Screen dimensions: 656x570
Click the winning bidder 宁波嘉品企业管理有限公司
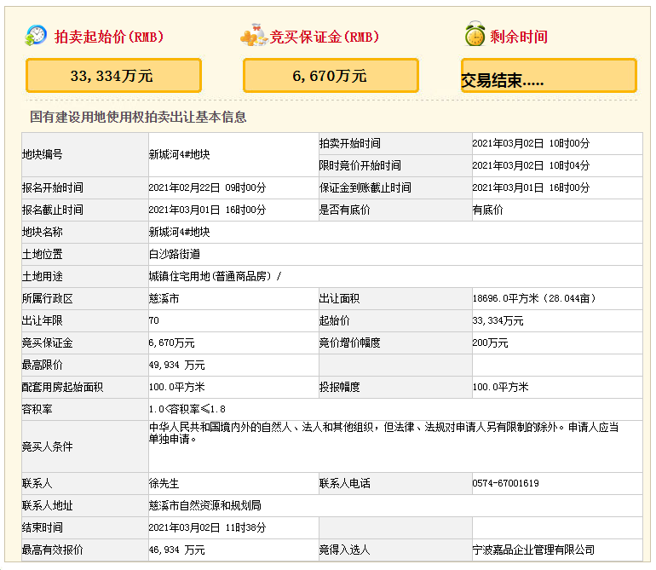point(533,550)
